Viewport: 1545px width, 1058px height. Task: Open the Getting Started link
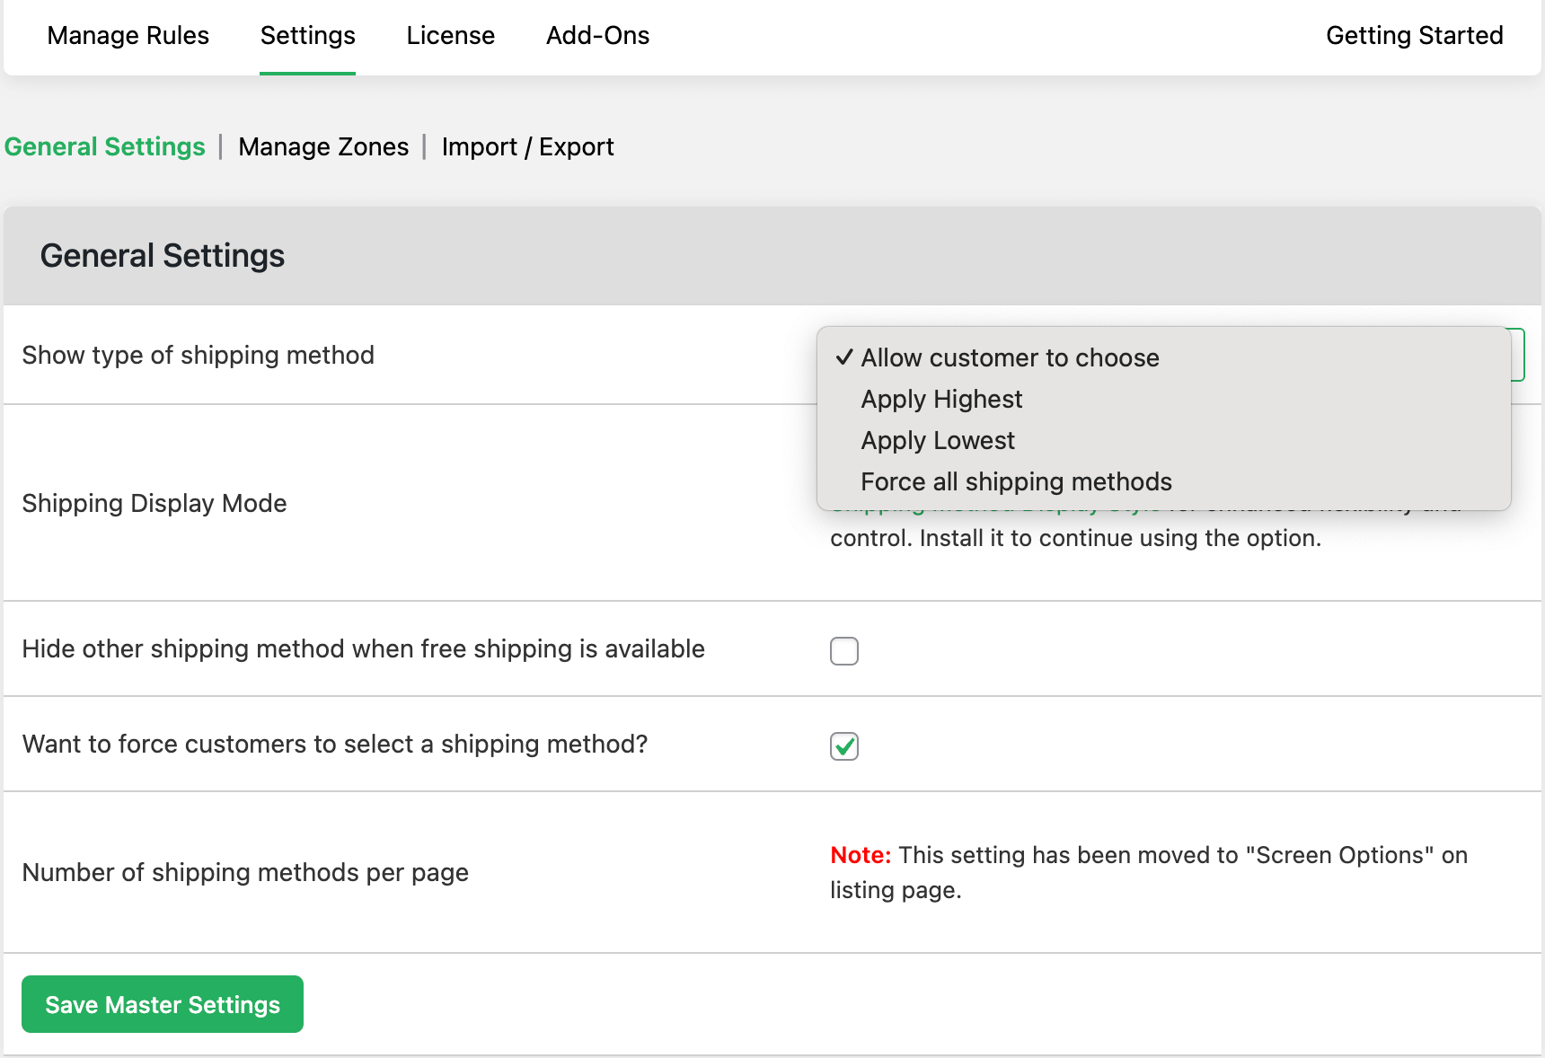pyautogui.click(x=1414, y=36)
